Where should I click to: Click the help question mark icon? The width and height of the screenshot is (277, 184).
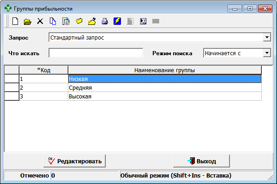pyautogui.click(x=143, y=21)
